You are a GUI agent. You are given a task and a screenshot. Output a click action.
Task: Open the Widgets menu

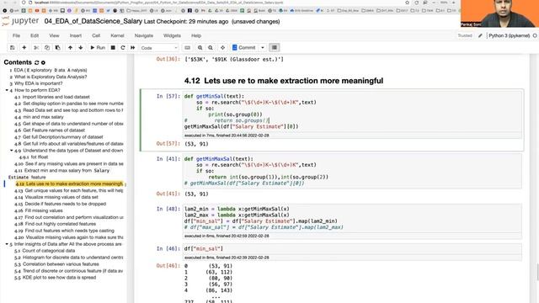(x=172, y=35)
